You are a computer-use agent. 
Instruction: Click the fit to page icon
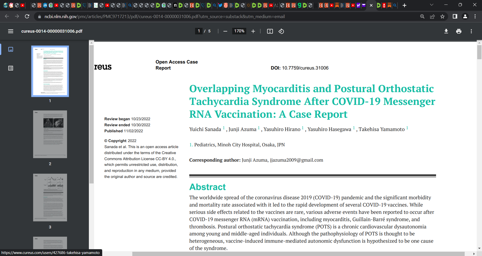click(270, 31)
